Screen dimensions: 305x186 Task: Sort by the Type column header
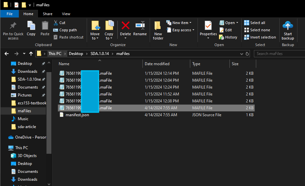pyautogui.click(x=210, y=64)
